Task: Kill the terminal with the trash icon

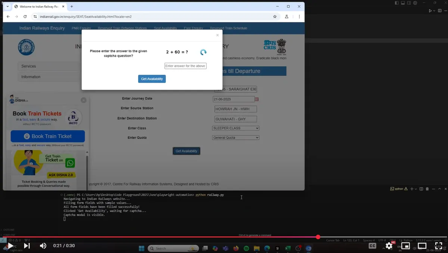Action: click(427, 189)
